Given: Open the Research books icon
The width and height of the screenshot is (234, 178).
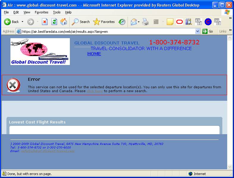Looking at the screenshot, I should point(189,22).
